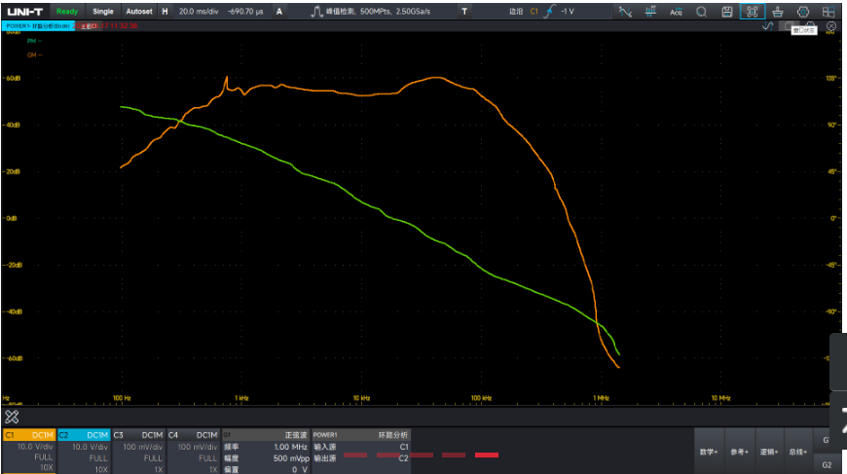The image size is (847, 474).
Task: Toggle the GM gain trace legend
Action: 34,55
